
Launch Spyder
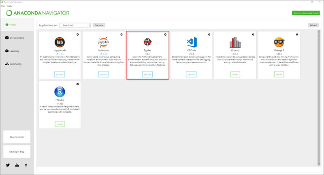[x=147, y=74]
